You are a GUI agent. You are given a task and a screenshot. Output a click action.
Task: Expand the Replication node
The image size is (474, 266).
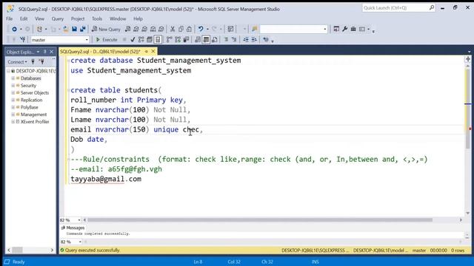pos(13,100)
